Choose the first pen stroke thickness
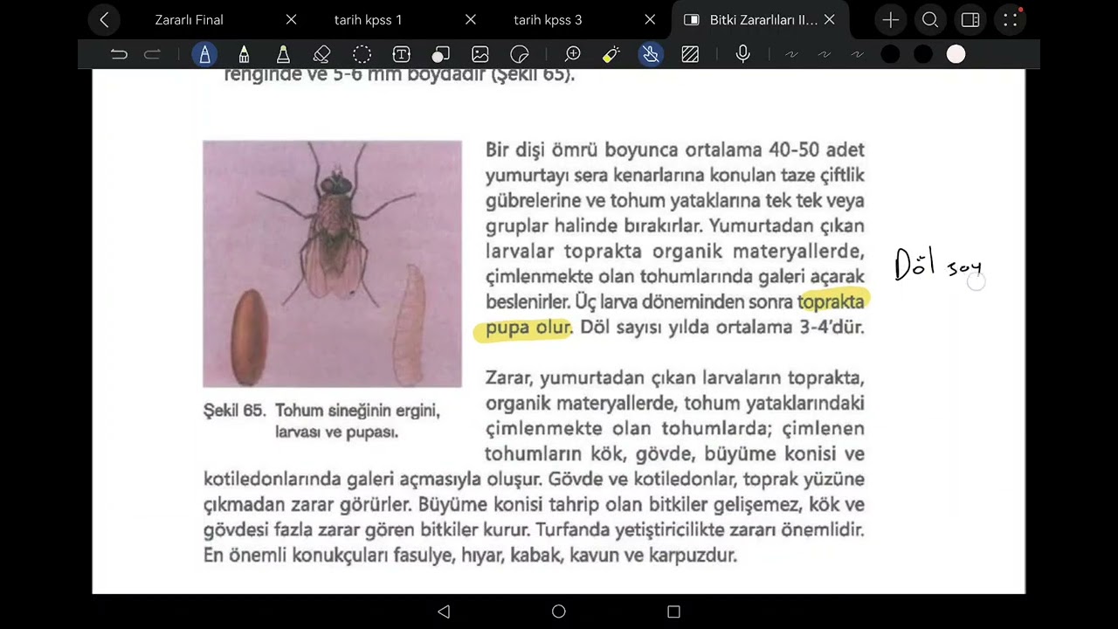Viewport: 1118px width, 629px height. point(791,54)
